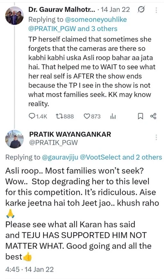Visit the @someoneyouhlike mention link

coord(96,19)
